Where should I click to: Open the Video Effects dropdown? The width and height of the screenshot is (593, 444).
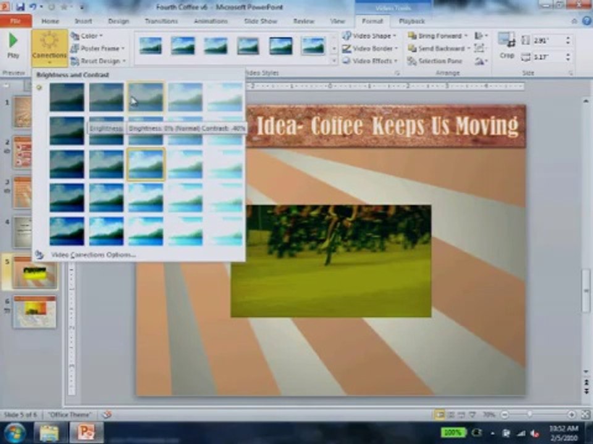coord(370,61)
